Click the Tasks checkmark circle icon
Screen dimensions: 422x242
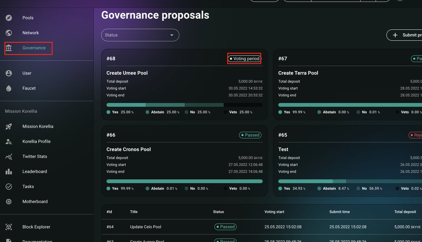pyautogui.click(x=9, y=187)
